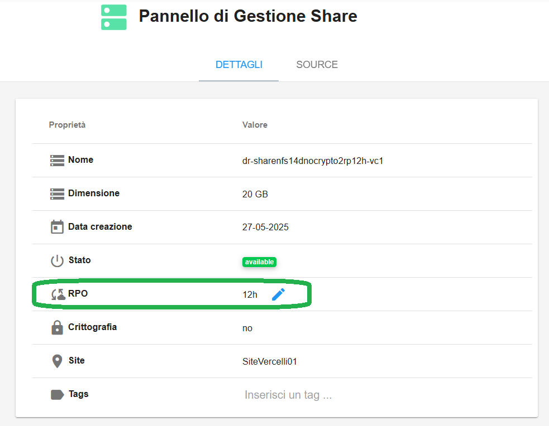This screenshot has height=426, width=549.
Task: Click the Pannello di Gestione Share title
Action: pyautogui.click(x=248, y=16)
